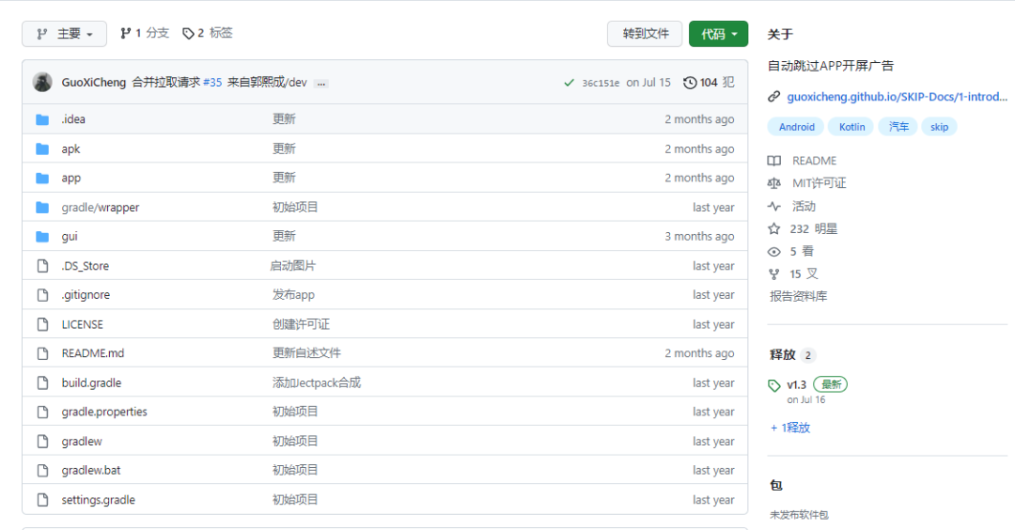Select the Android topic tag

796,127
